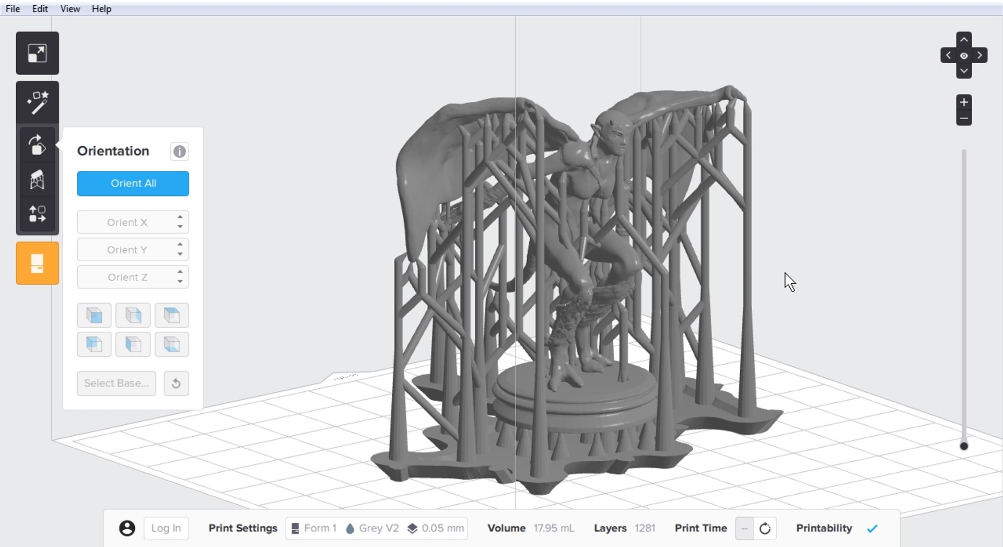This screenshot has width=1003, height=547.
Task: Open the Supports tool icon
Action: point(37,179)
